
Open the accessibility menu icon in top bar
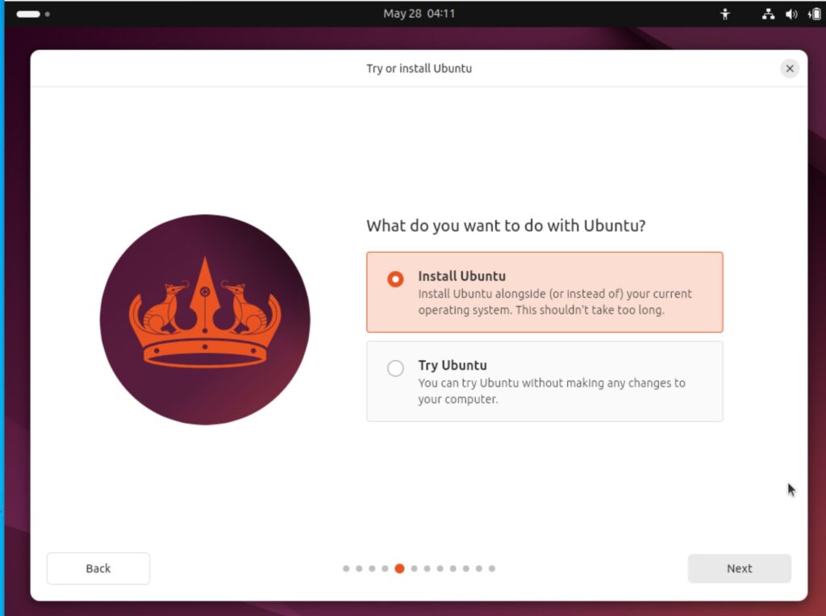[725, 15]
